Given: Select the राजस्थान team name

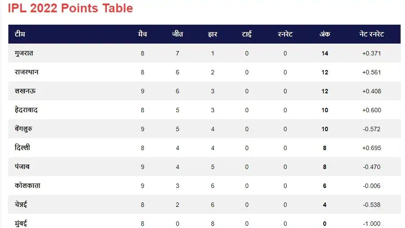Looking at the screenshot, I should 26,72.
